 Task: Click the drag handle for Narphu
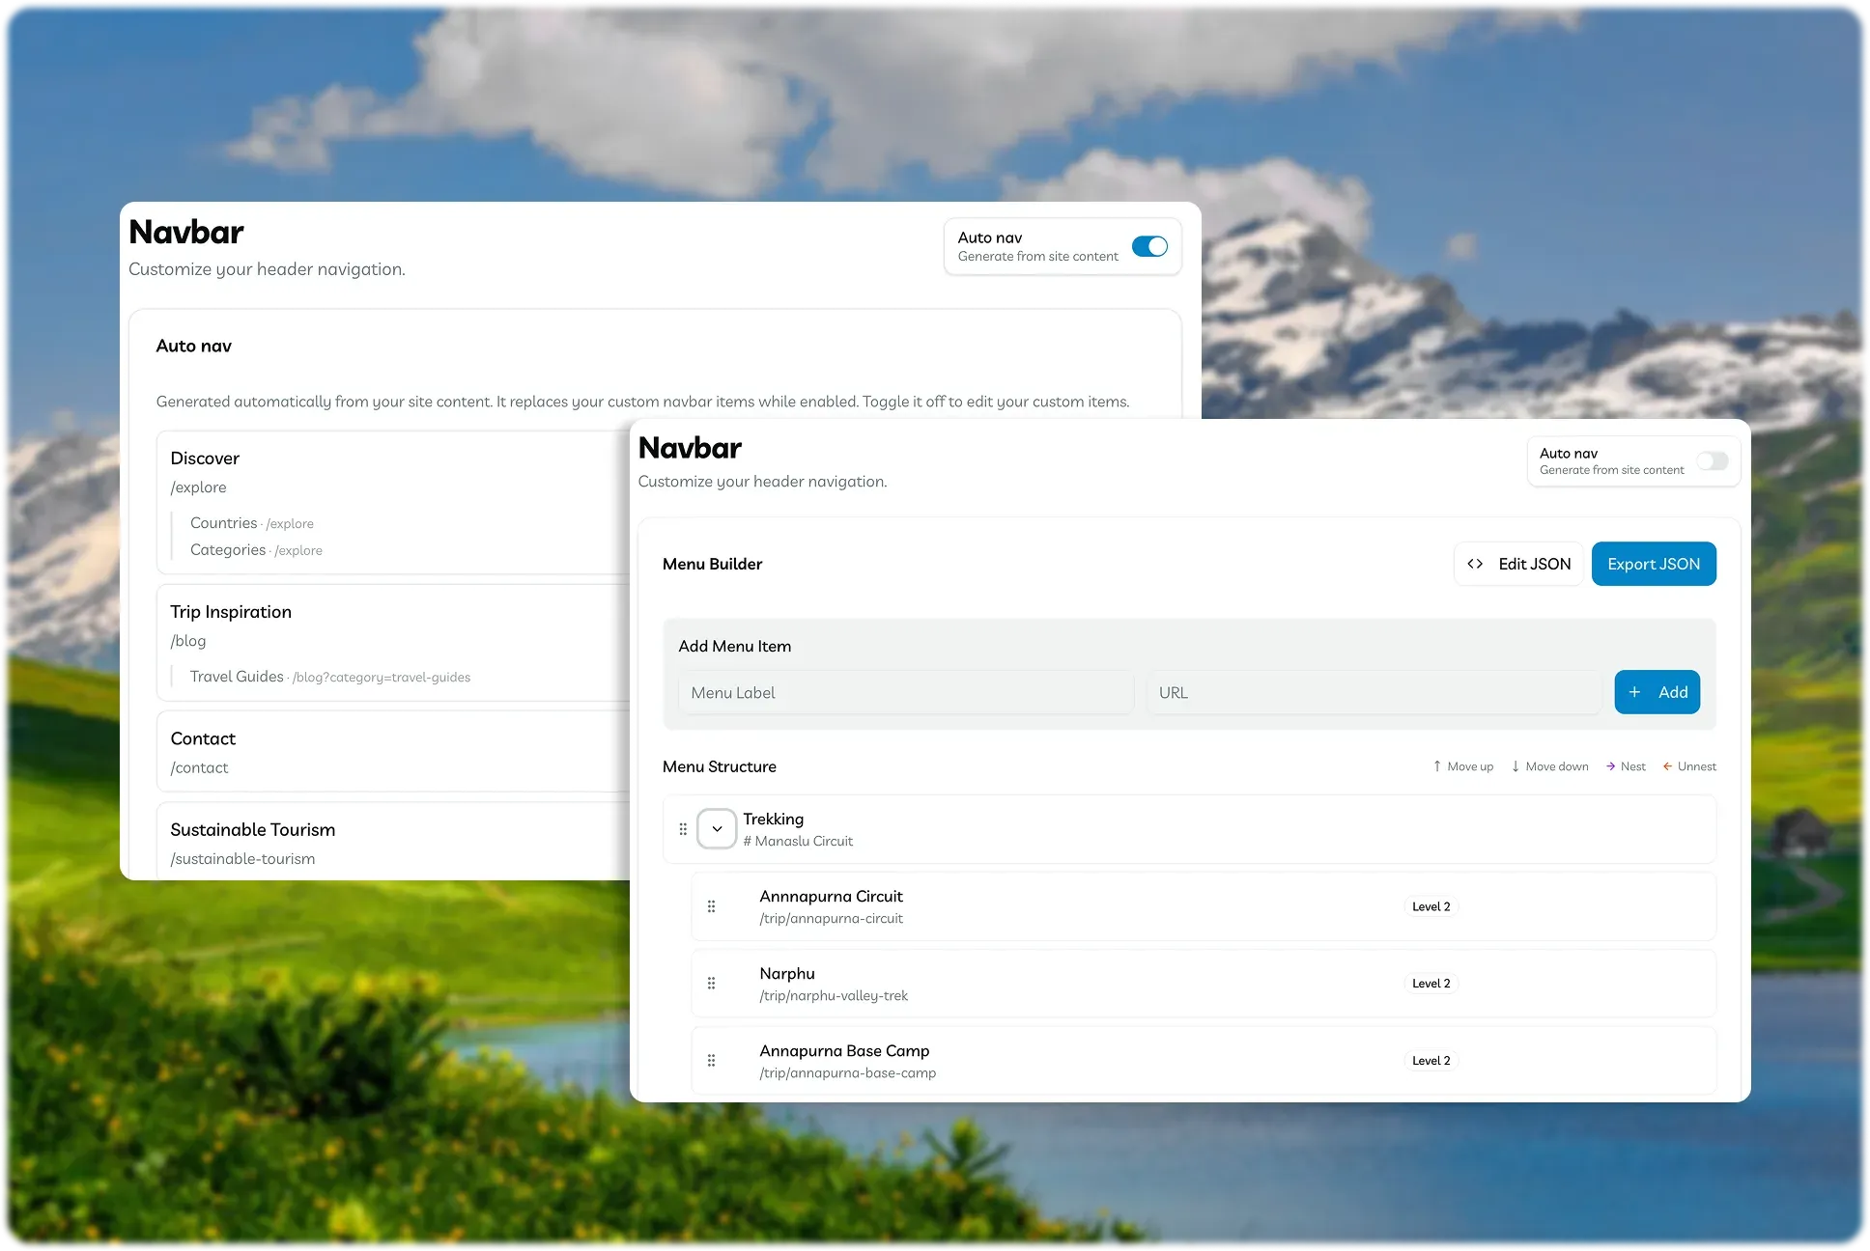click(x=711, y=984)
